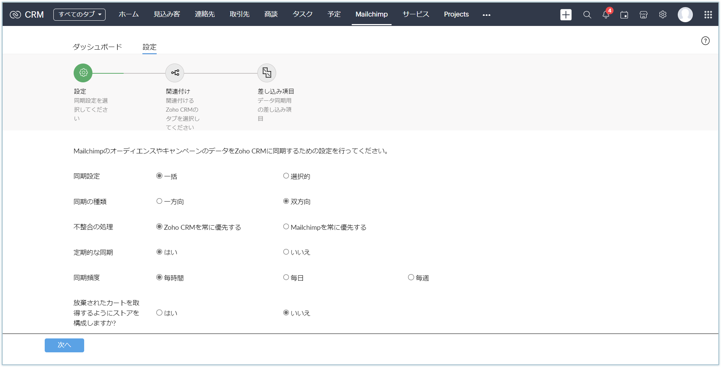The image size is (721, 367).
Task: Open the Projects tab
Action: (456, 14)
